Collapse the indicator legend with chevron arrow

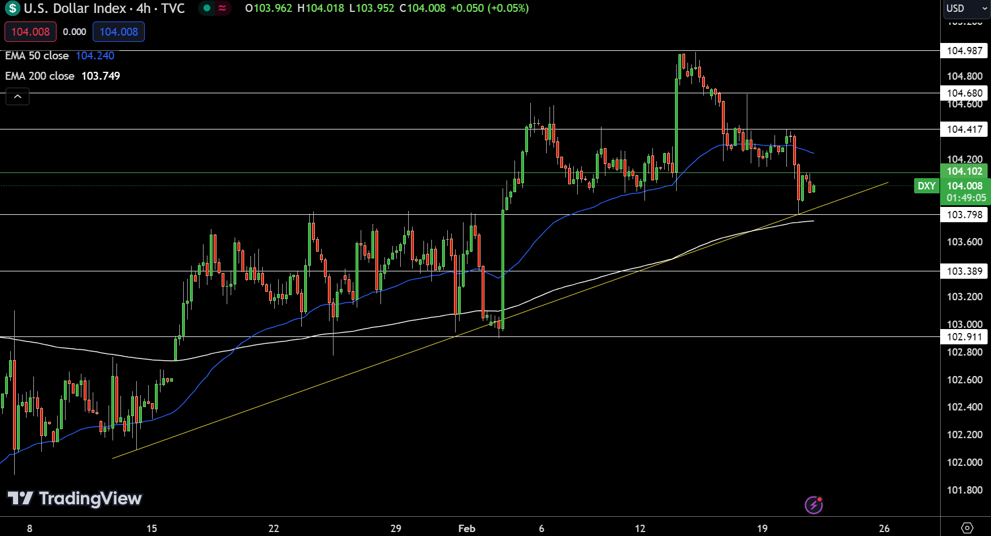pyautogui.click(x=18, y=97)
